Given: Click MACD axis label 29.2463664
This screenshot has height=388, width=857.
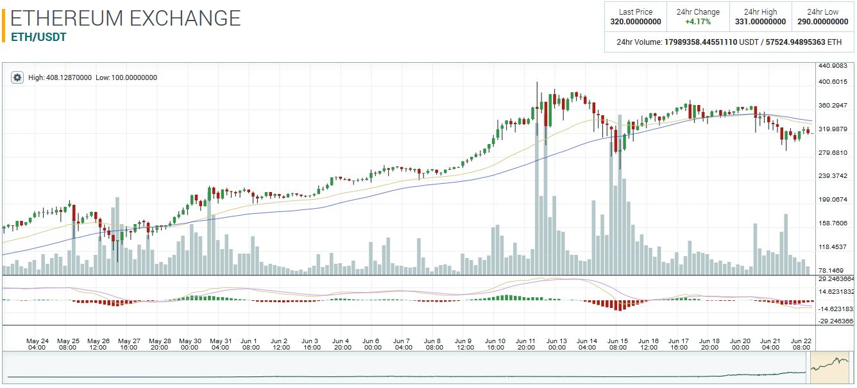Looking at the screenshot, I should click(x=836, y=279).
